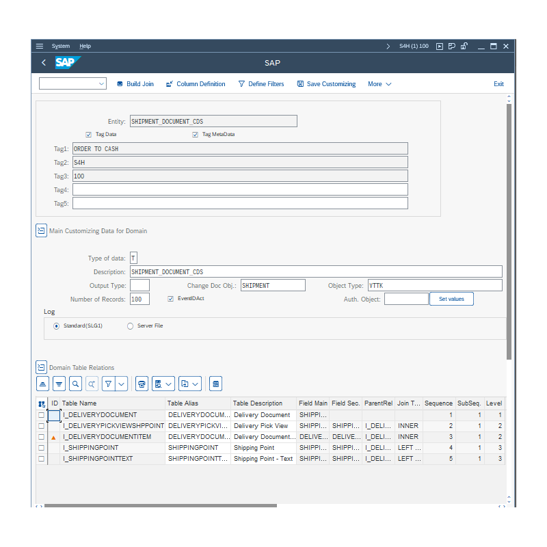Open the export dropdown arrow
The height and width of the screenshot is (547, 547).
click(x=196, y=384)
